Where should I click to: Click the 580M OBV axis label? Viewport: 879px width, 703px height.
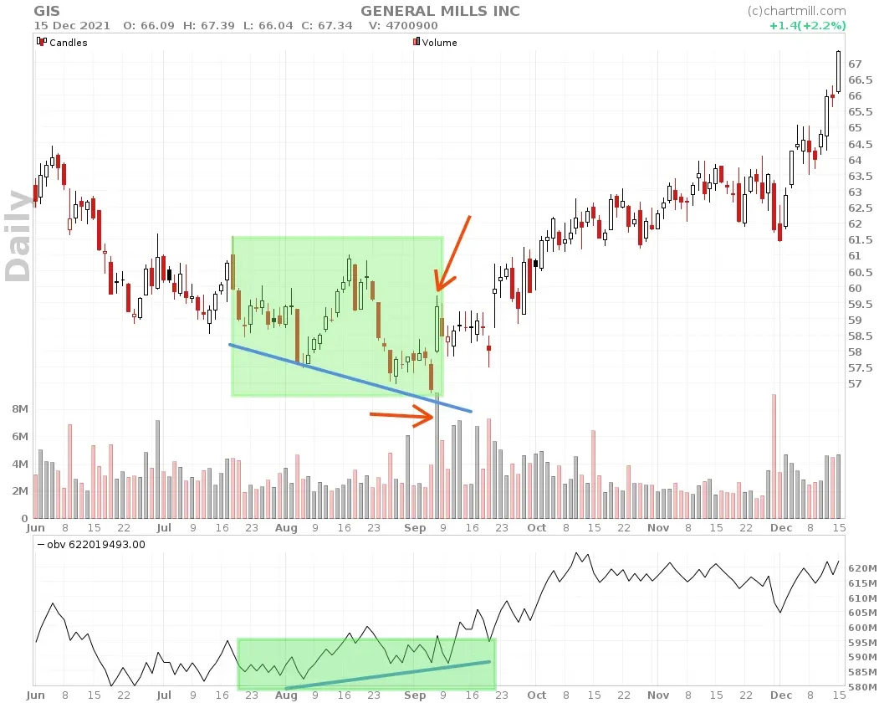[x=862, y=687]
